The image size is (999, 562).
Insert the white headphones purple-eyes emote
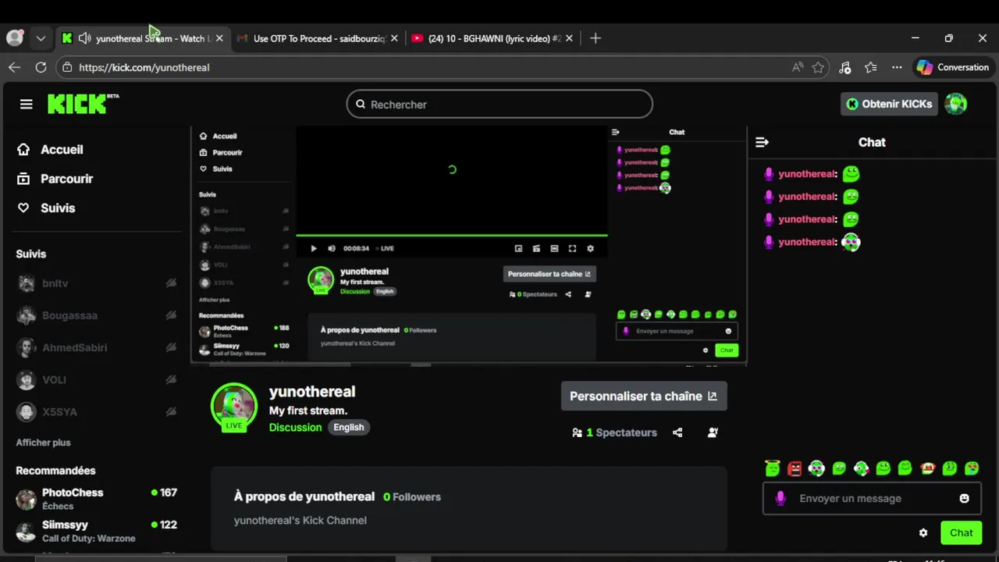tap(816, 468)
